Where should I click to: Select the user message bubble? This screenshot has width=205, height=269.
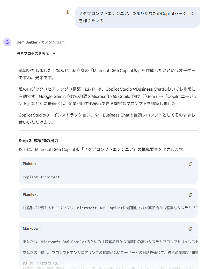(137, 17)
